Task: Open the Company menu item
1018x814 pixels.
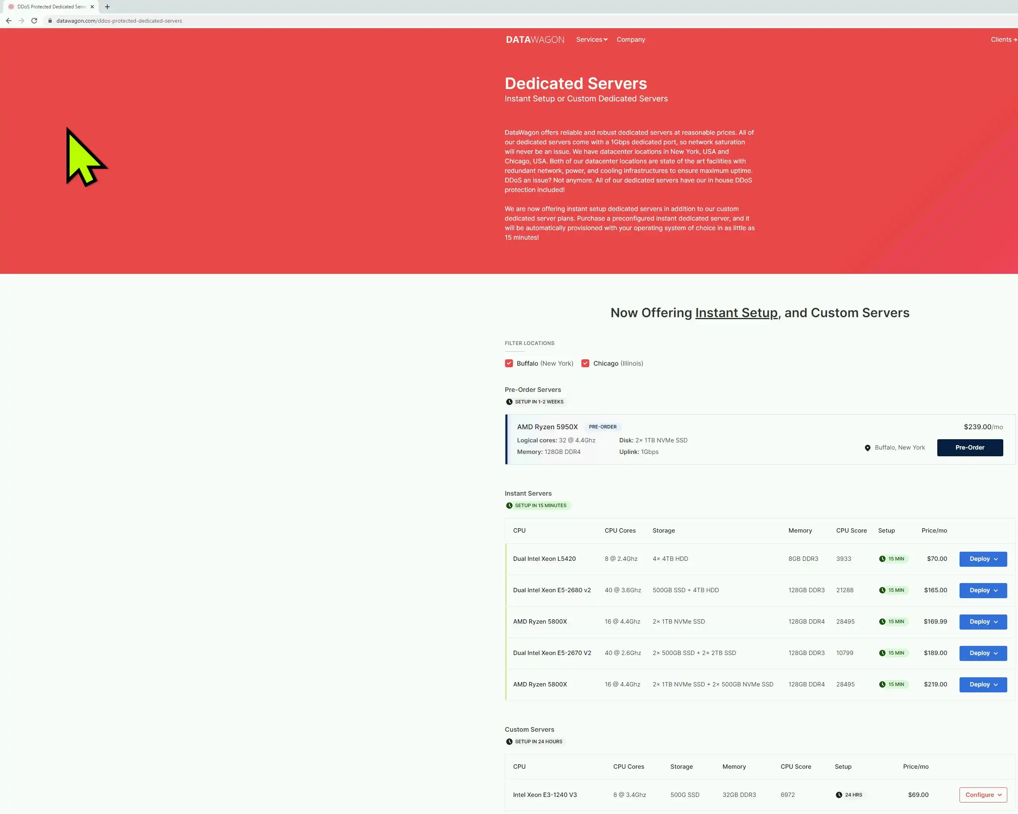Action: pyautogui.click(x=630, y=40)
